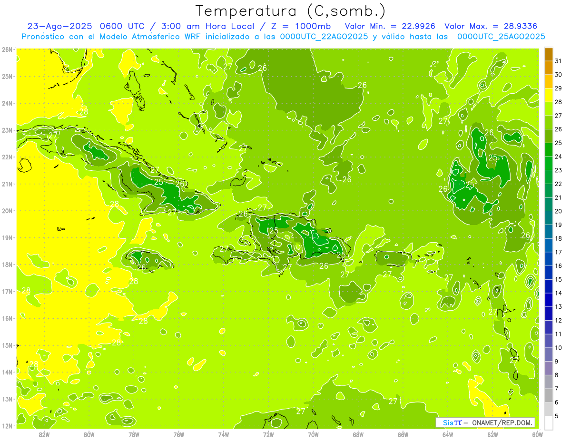Click the 78W longitude axis label
This screenshot has width=571, height=441.
134,434
